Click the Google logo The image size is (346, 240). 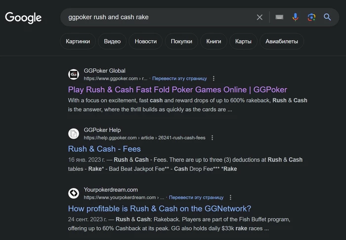(23, 18)
